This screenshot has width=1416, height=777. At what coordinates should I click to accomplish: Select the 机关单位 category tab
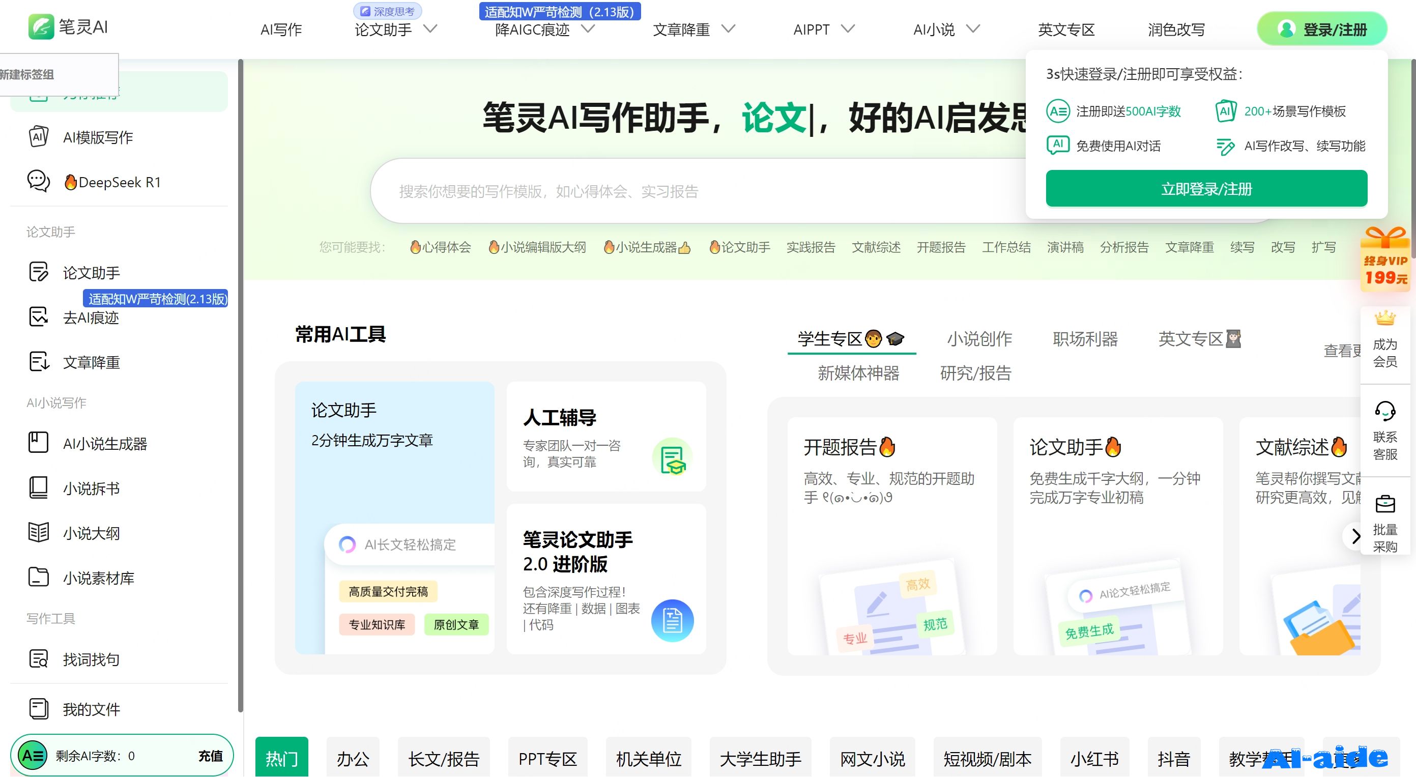click(649, 758)
